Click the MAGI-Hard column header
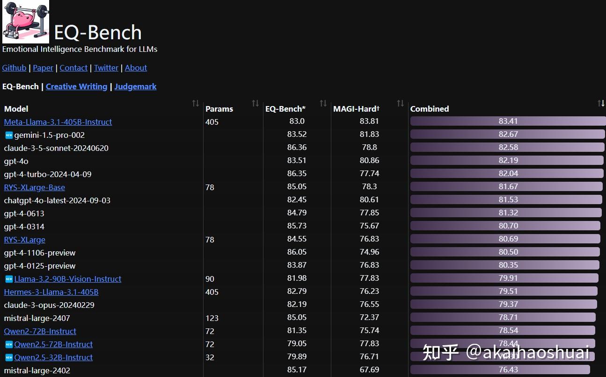Viewport: 606px width, 377px height. [357, 109]
